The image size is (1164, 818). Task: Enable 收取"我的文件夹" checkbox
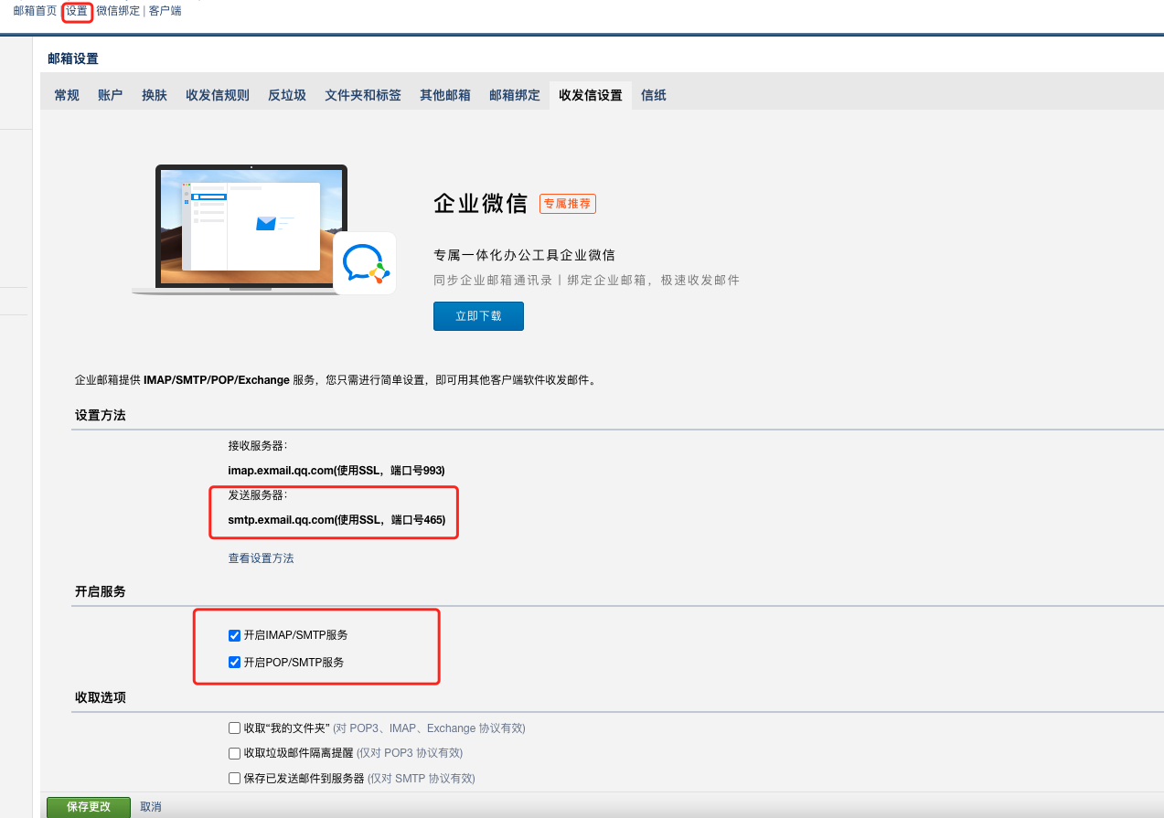[235, 728]
